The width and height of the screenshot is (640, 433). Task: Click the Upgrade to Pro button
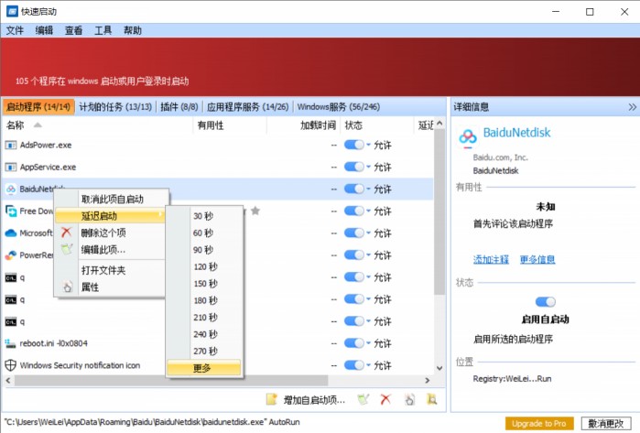(x=541, y=423)
